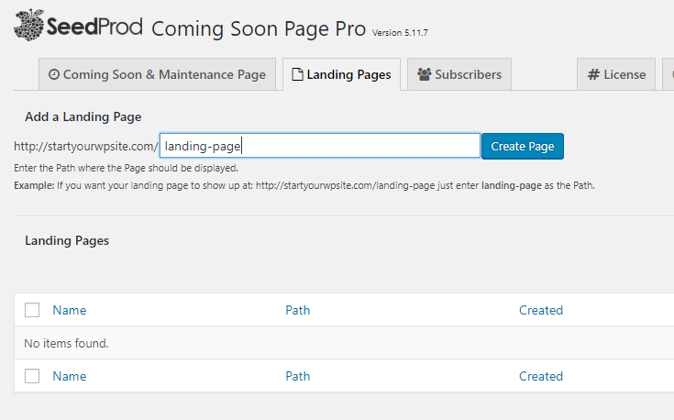Tick the select-all checkbox in table header
The height and width of the screenshot is (420, 674).
tap(32, 310)
